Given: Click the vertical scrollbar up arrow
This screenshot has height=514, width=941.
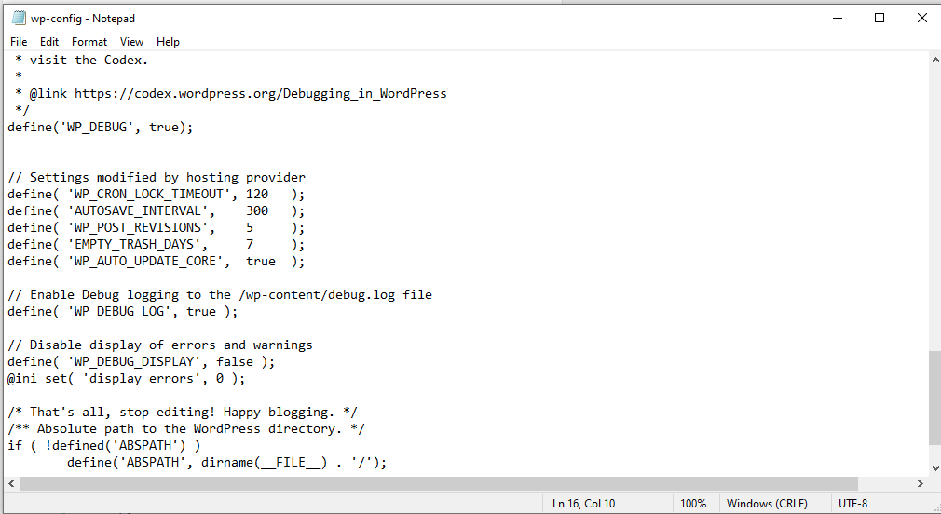Looking at the screenshot, I should [935, 60].
